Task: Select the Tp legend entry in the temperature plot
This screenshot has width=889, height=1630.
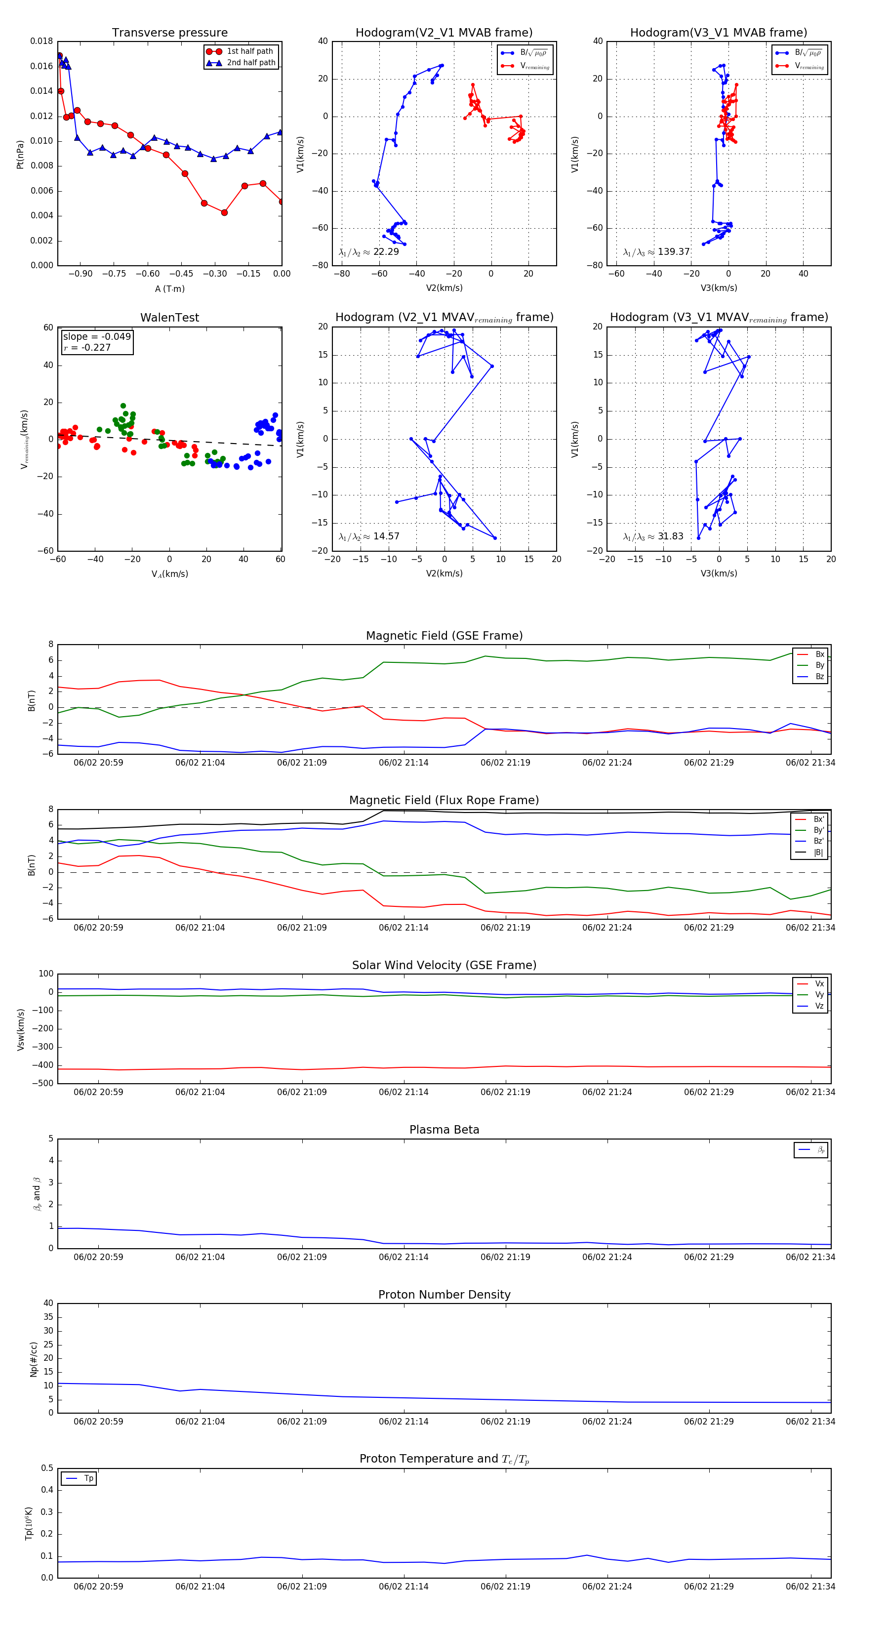Action: pyautogui.click(x=79, y=1479)
